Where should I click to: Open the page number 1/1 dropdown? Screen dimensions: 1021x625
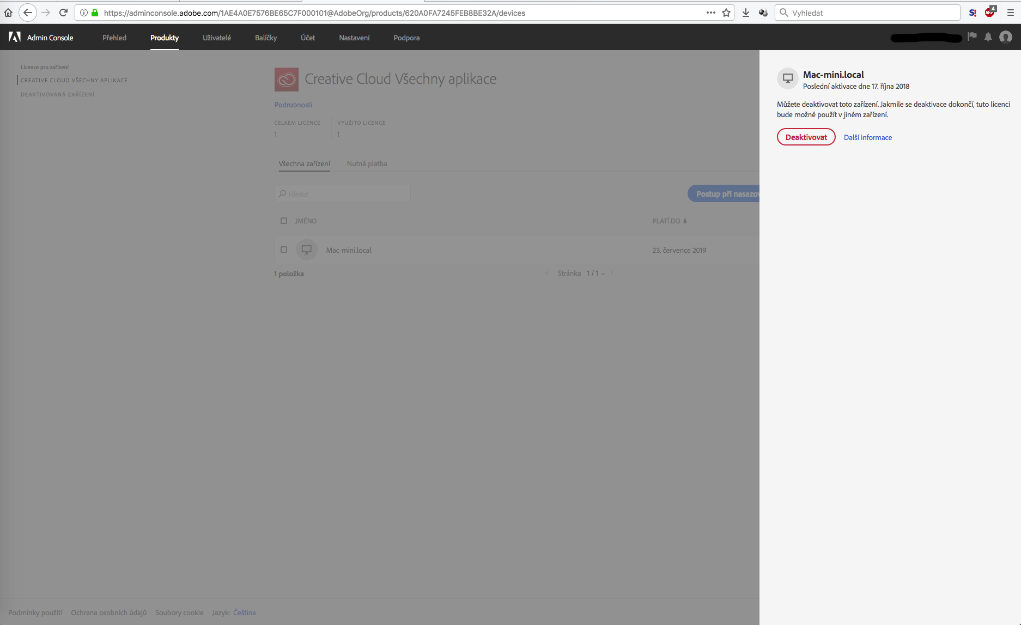pyautogui.click(x=596, y=273)
